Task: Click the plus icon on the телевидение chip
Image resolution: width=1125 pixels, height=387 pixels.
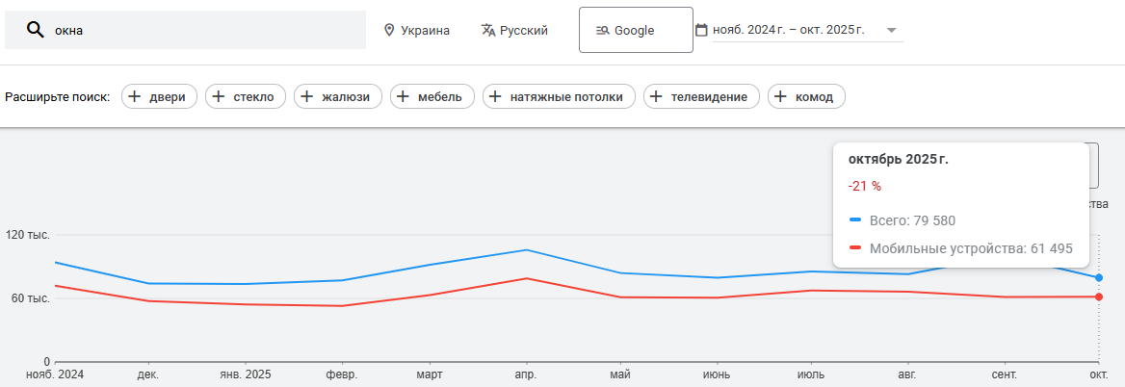Action: coord(657,96)
